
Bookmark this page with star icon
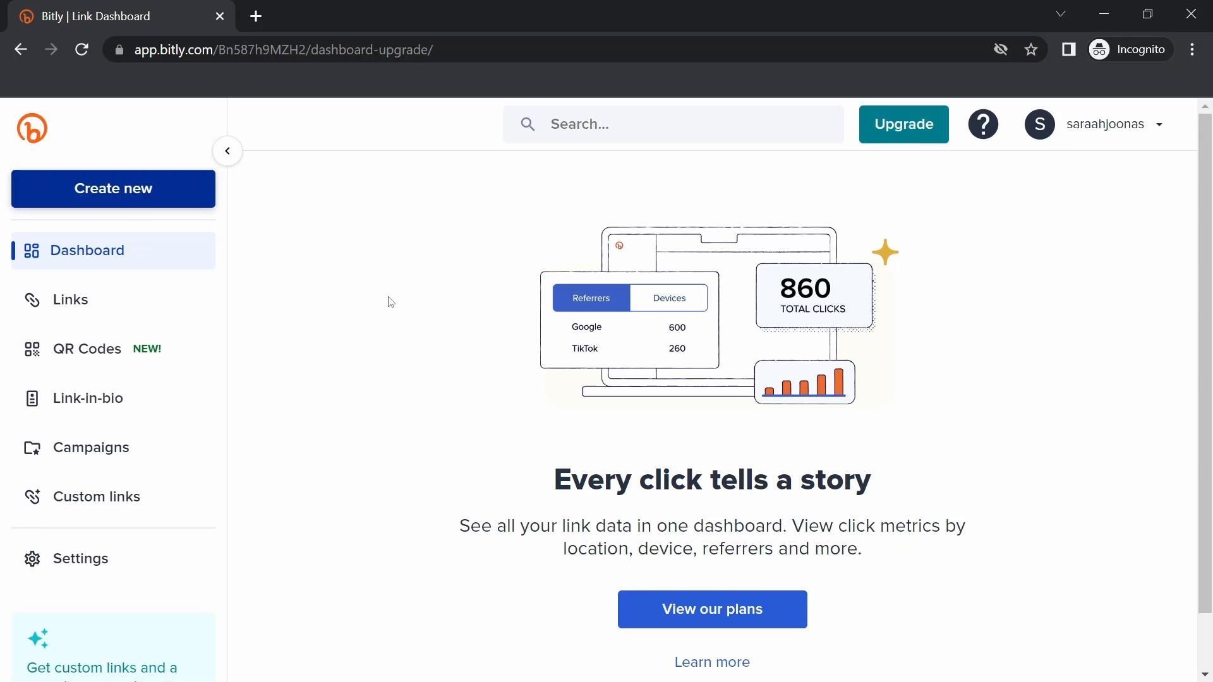[1031, 50]
